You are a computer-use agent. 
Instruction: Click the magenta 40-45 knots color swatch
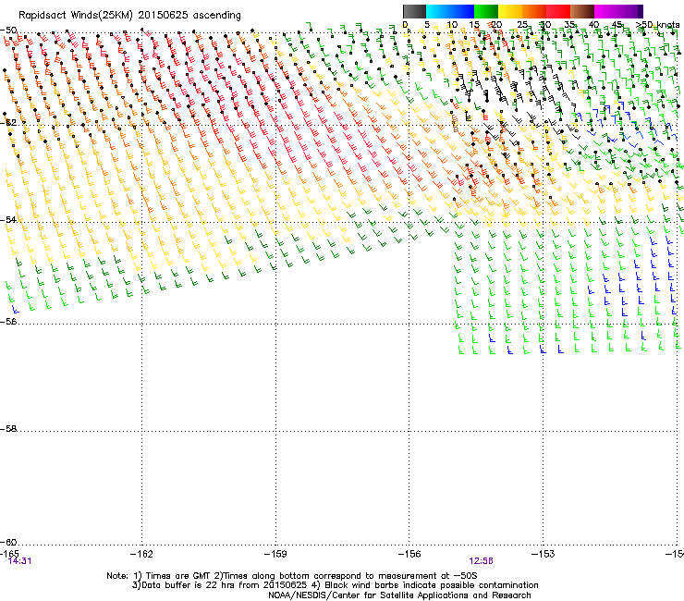[606, 11]
